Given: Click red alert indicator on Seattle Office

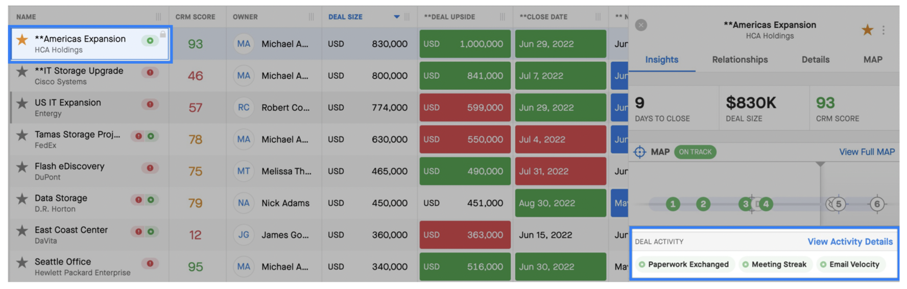Looking at the screenshot, I should click(x=150, y=263).
